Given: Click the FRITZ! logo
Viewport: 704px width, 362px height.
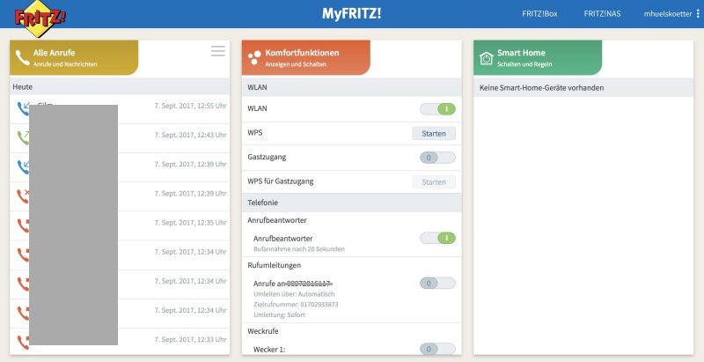Looking at the screenshot, I should (x=40, y=18).
